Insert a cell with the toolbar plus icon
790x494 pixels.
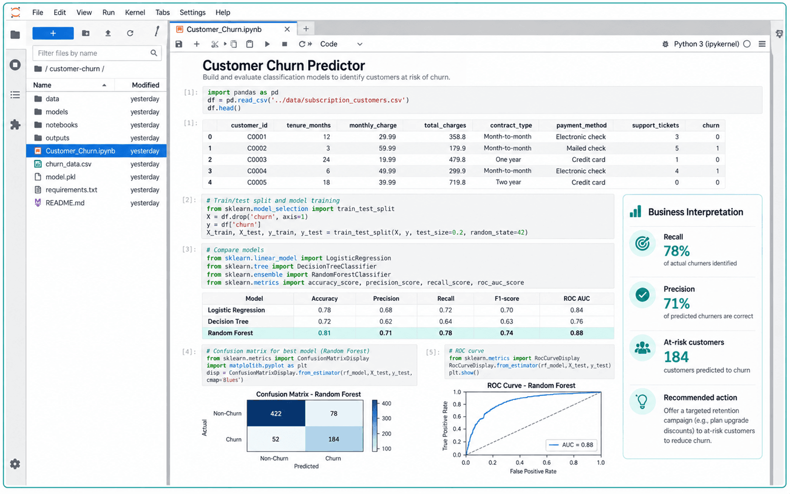[x=197, y=44]
